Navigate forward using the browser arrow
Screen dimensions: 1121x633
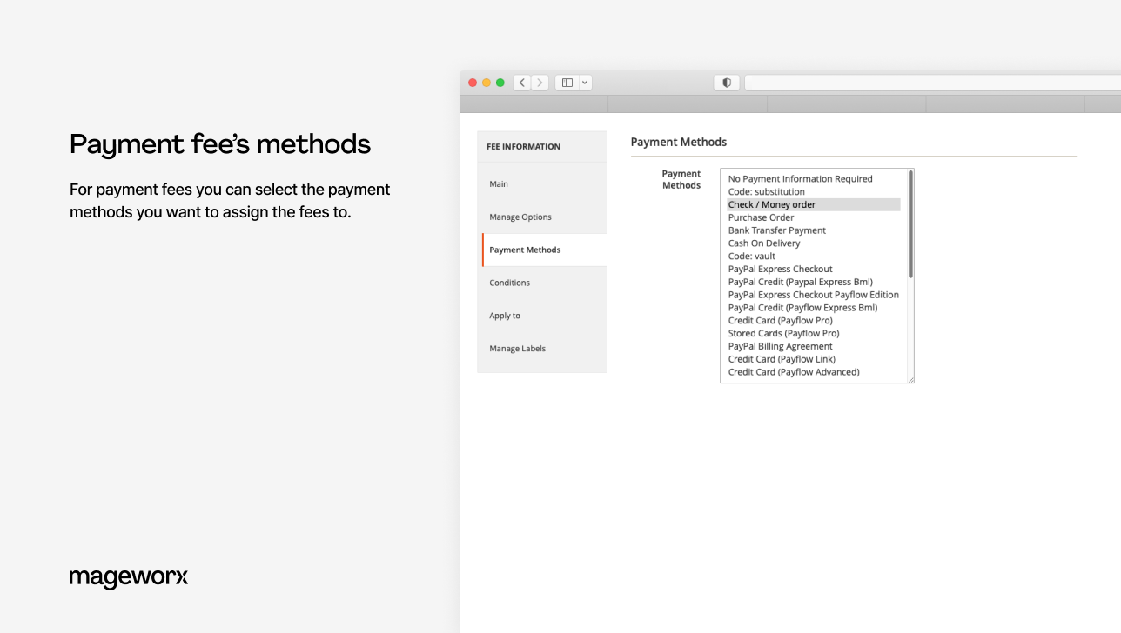540,82
